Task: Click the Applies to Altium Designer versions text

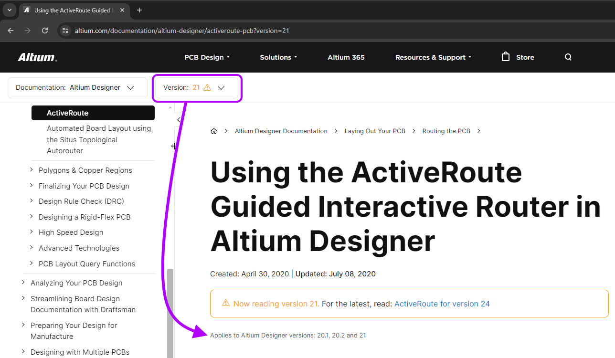Action: click(x=288, y=335)
